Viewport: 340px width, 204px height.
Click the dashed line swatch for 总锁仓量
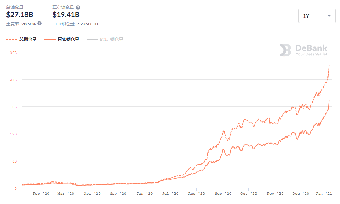click(11, 39)
